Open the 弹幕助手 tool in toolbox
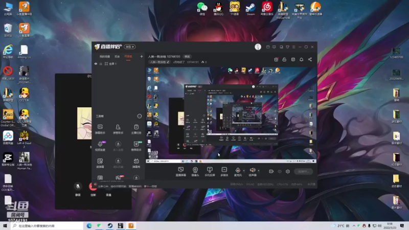This screenshot has width=409, height=230. tap(100, 129)
